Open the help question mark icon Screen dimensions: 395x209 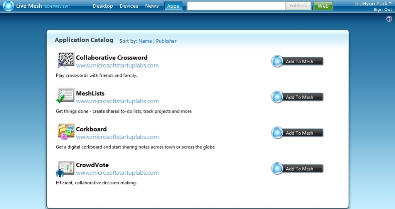[389, 19]
